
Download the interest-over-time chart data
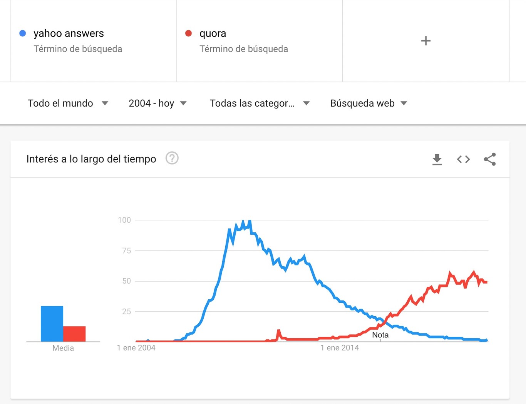pos(437,159)
